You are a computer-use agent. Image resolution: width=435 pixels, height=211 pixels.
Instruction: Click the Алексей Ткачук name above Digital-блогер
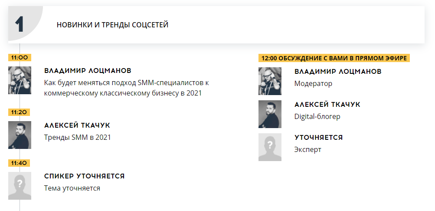pyautogui.click(x=327, y=104)
